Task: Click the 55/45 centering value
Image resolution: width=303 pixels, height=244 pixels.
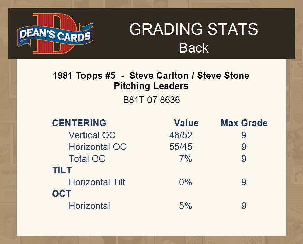Action: [x=181, y=147]
